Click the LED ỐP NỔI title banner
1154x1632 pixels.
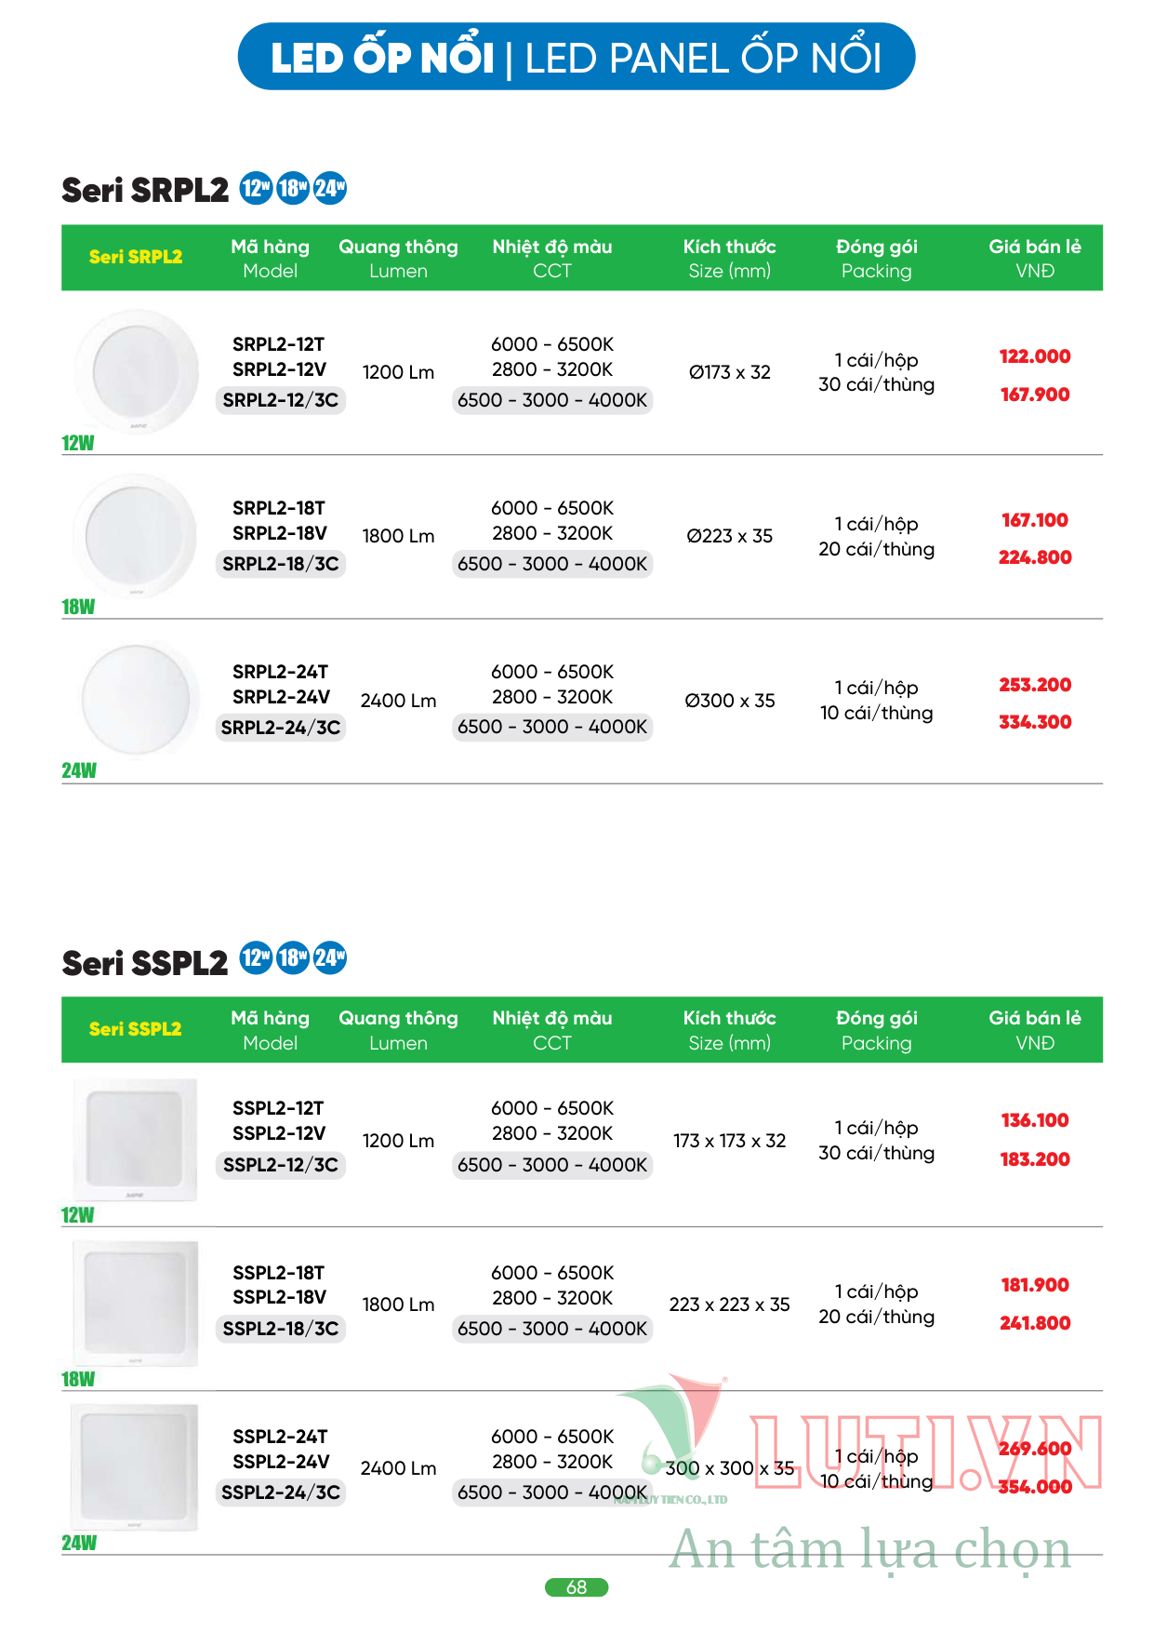tap(577, 57)
